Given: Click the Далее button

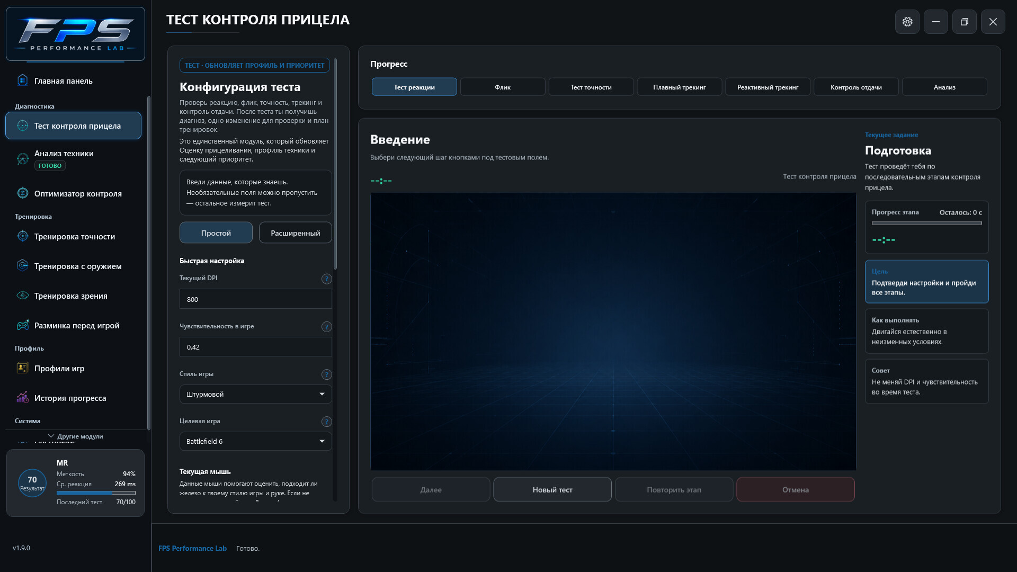Looking at the screenshot, I should coord(431,489).
